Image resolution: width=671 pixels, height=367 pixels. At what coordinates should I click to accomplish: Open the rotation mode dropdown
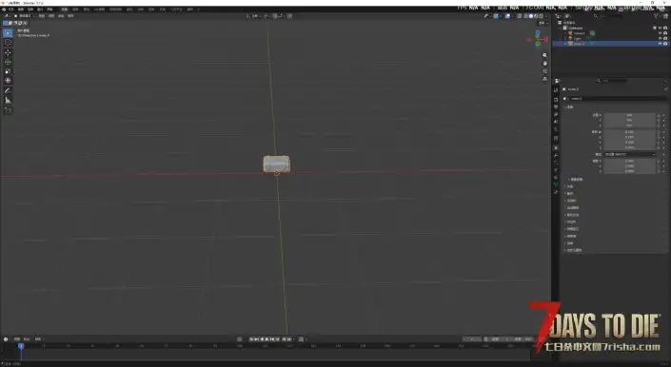(629, 154)
